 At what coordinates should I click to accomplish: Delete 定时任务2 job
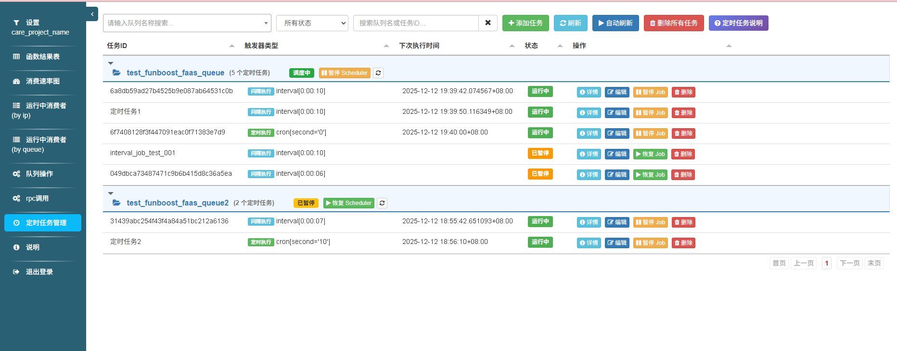(x=683, y=243)
